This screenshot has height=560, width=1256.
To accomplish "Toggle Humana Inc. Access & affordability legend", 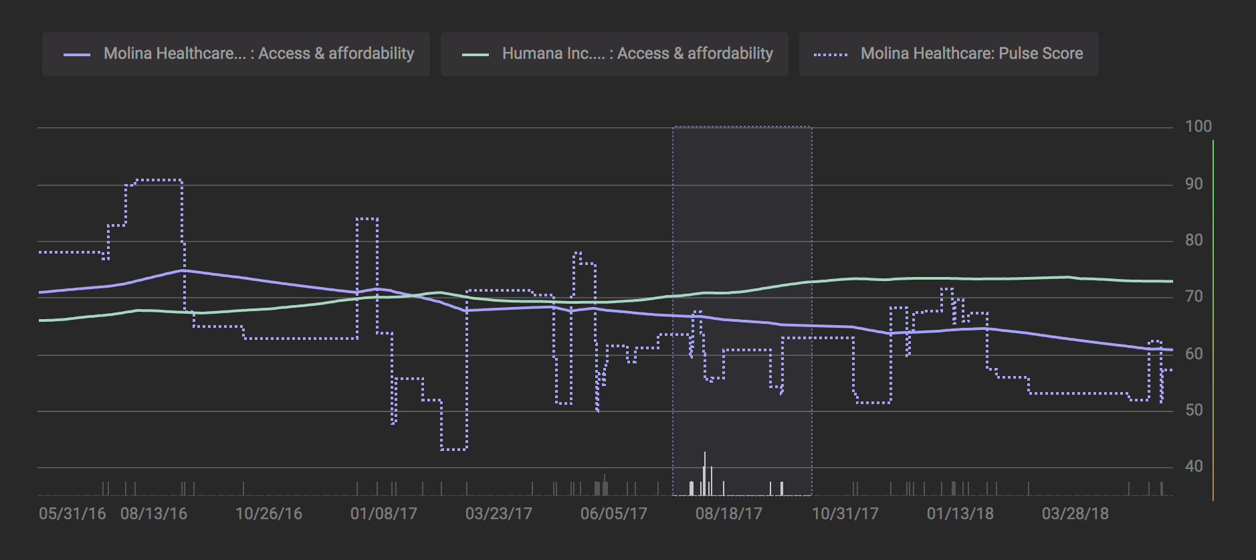I will click(615, 54).
